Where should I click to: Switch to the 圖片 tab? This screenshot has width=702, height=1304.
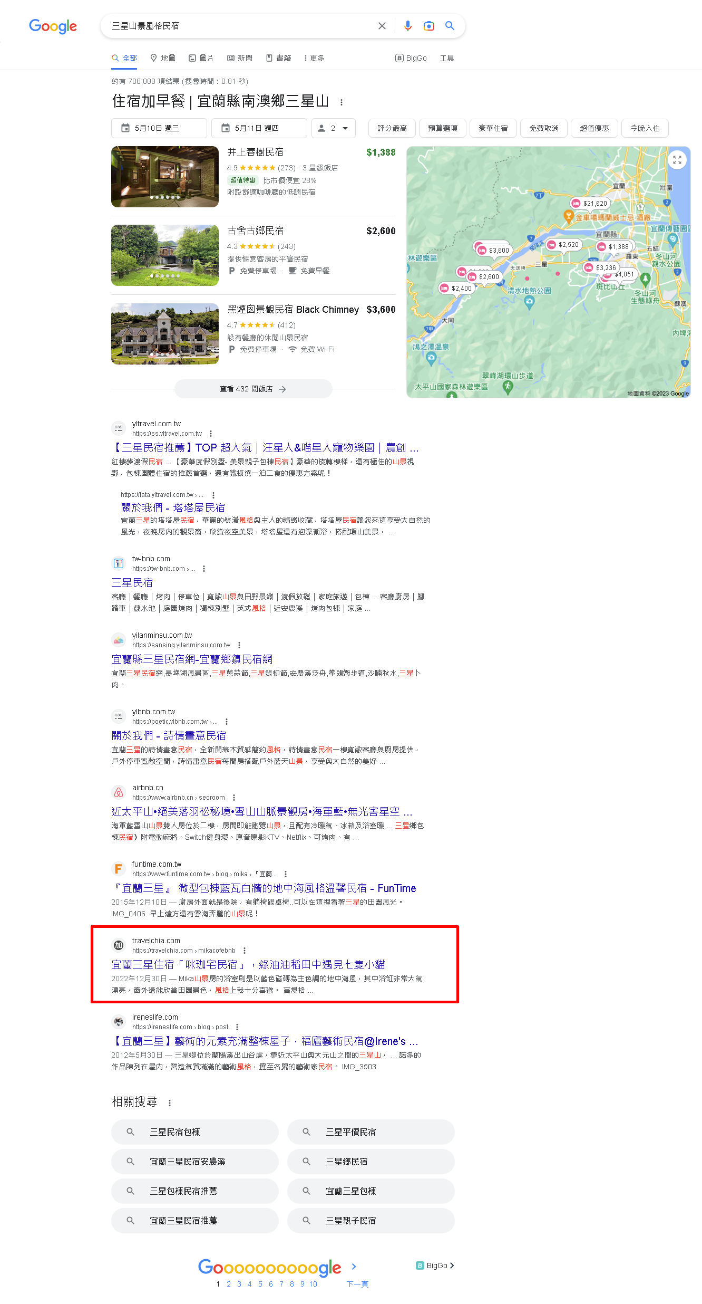point(201,58)
